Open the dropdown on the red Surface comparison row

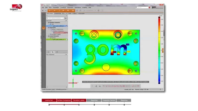(x=67, y=33)
